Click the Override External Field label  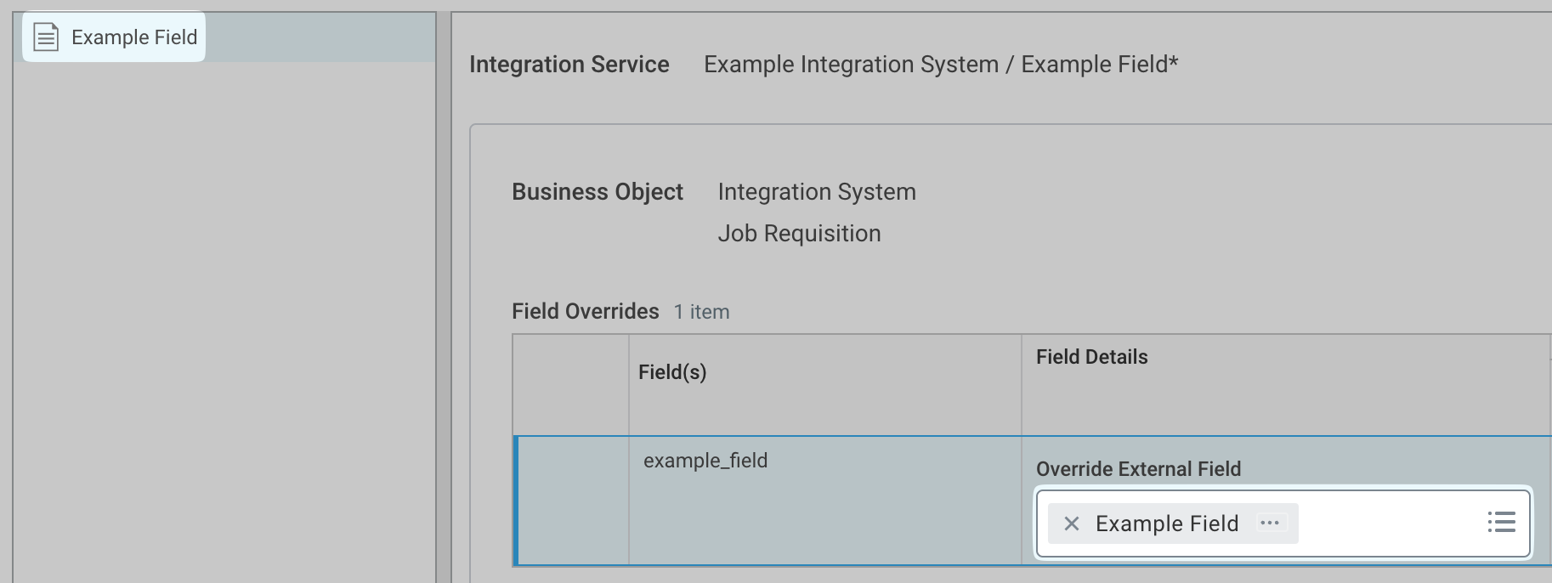[x=1138, y=469]
